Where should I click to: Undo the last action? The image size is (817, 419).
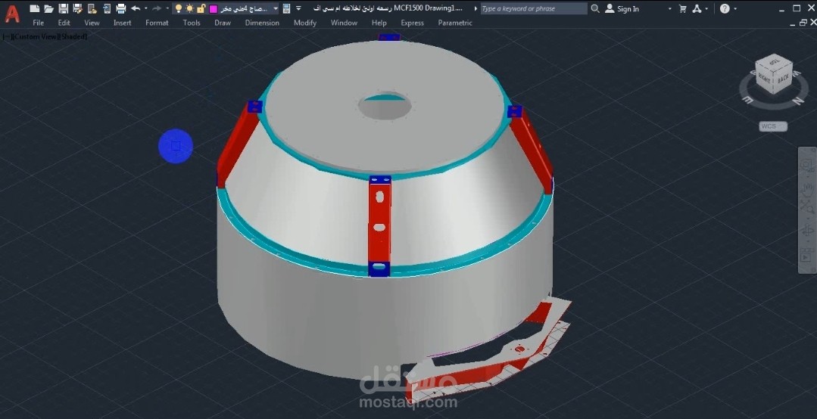coord(136,8)
